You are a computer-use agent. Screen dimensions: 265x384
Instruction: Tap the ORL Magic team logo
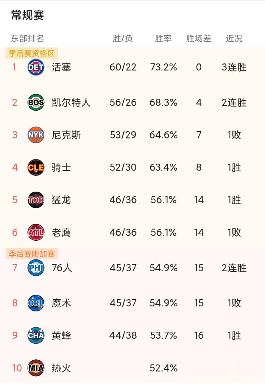[36, 303]
